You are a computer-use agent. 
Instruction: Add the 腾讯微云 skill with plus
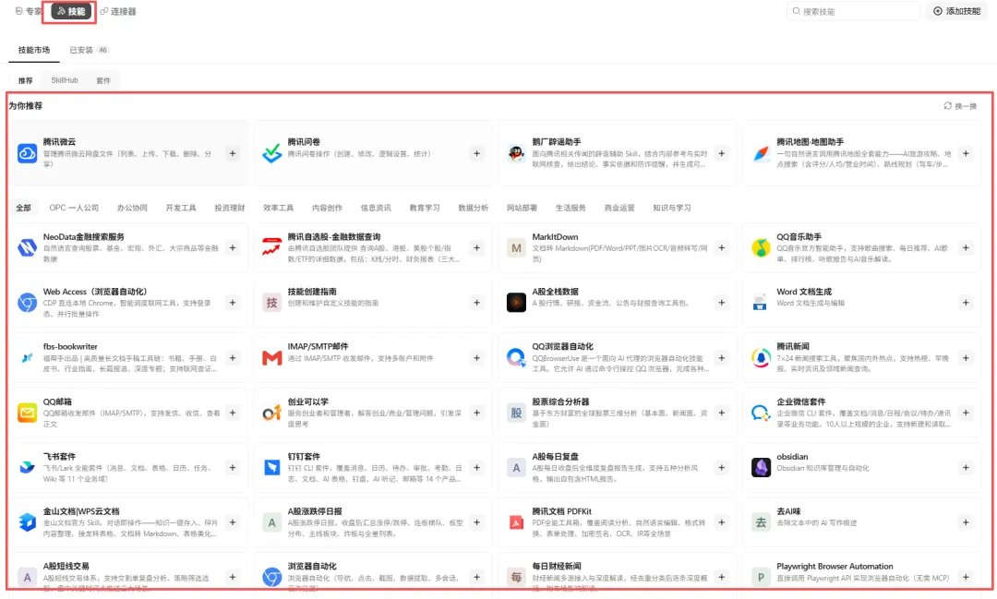click(x=233, y=153)
